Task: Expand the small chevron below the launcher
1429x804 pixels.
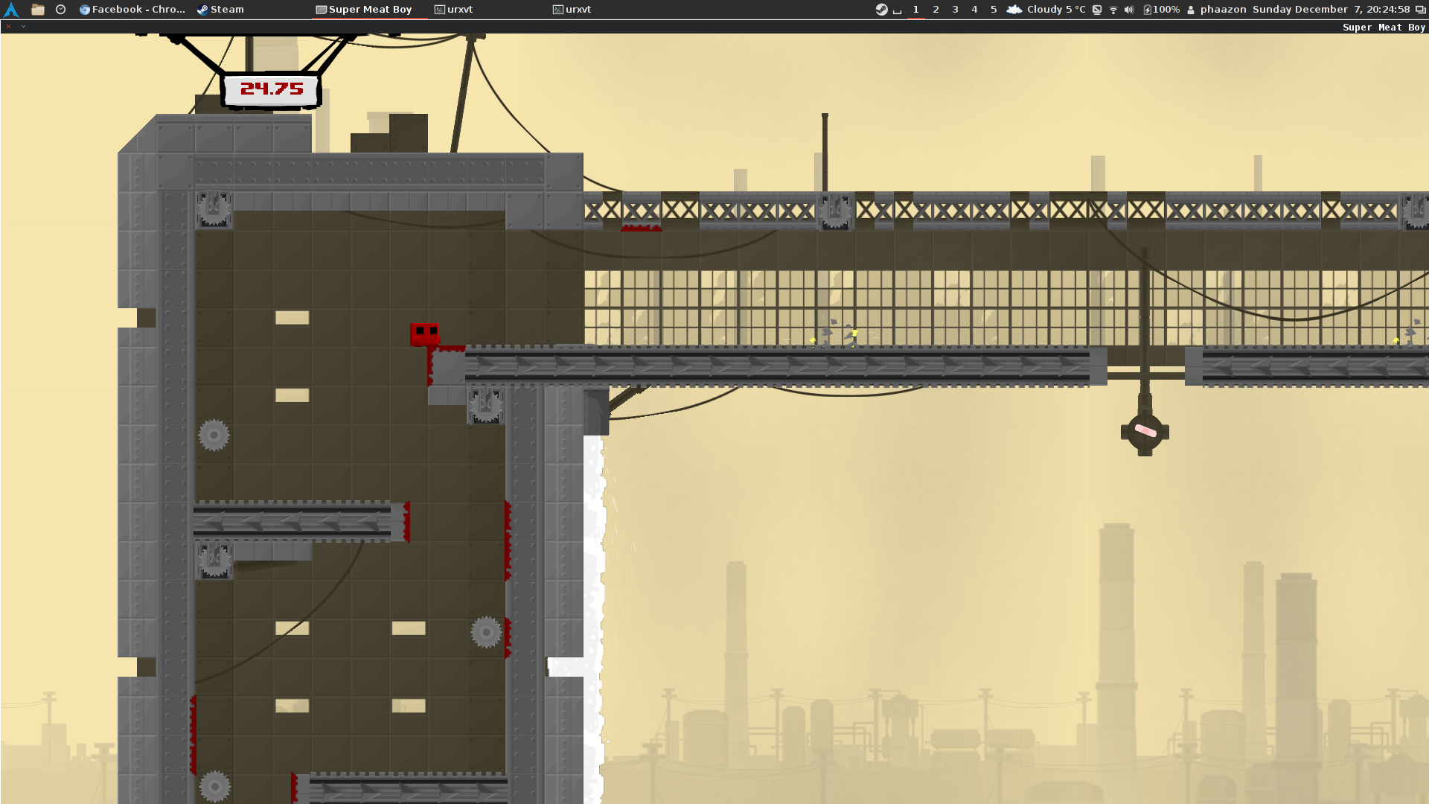Action: pos(24,27)
